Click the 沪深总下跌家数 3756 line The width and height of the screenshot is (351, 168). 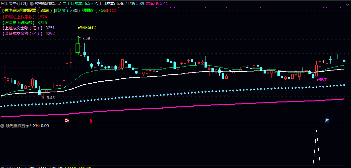(x=24, y=22)
